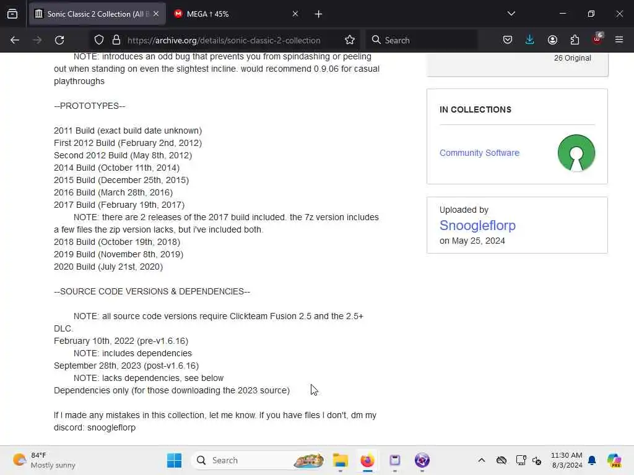Click "2015 Build (December 25th, 2015)" line

[x=121, y=180]
